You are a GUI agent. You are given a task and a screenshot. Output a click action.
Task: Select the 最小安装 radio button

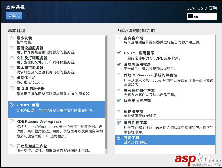12,38
